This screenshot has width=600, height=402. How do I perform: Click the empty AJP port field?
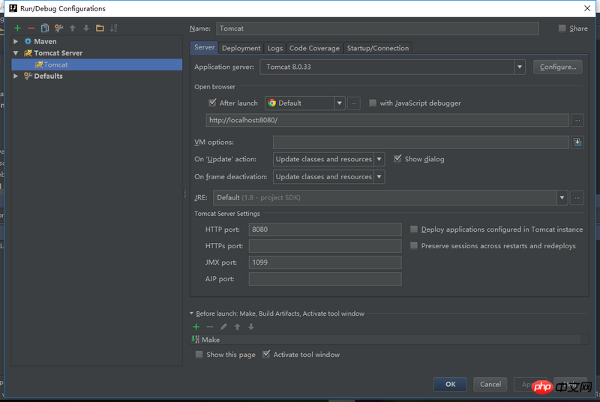pos(325,279)
